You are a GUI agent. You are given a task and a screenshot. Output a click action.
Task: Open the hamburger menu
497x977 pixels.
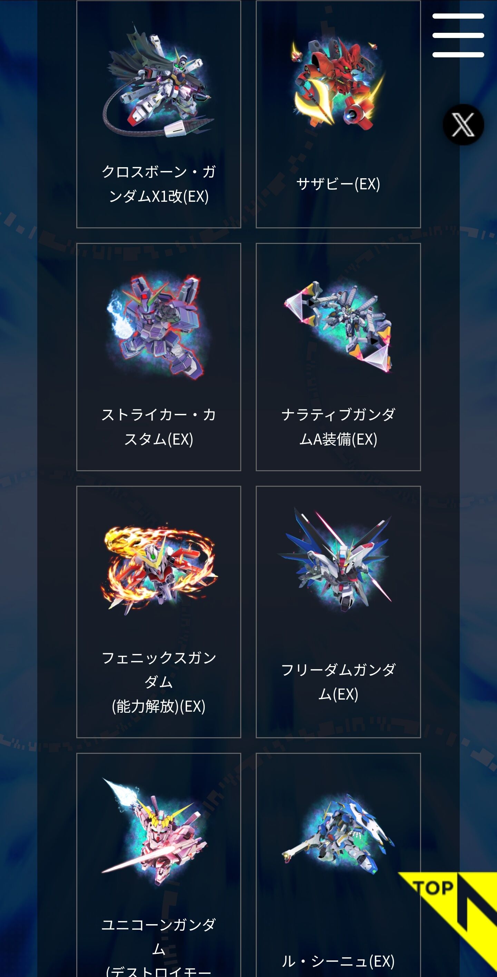point(458,35)
